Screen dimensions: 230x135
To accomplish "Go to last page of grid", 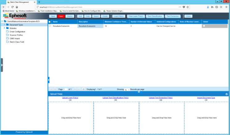I will tap(79, 89).
